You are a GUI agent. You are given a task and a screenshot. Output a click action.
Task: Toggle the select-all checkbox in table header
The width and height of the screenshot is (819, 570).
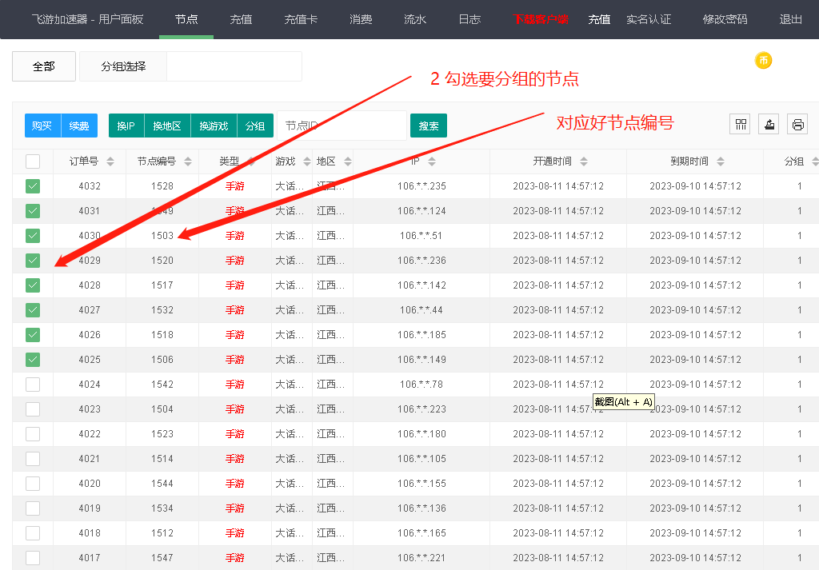coord(33,161)
